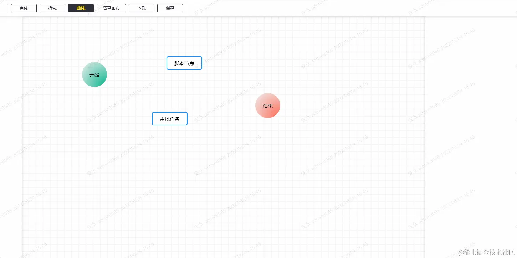This screenshot has width=517, height=258.
Task: Click the 脚本节点 script node
Action: [184, 63]
